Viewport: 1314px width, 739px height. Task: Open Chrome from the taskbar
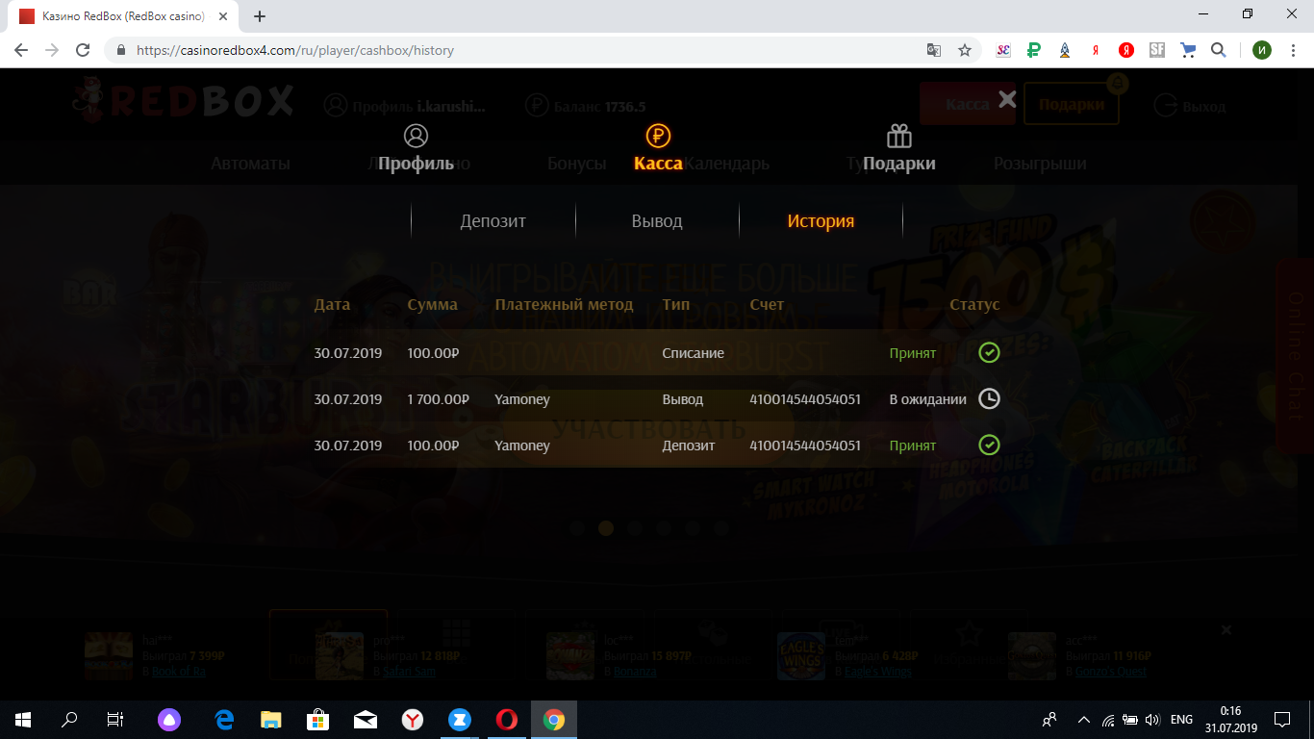[553, 720]
